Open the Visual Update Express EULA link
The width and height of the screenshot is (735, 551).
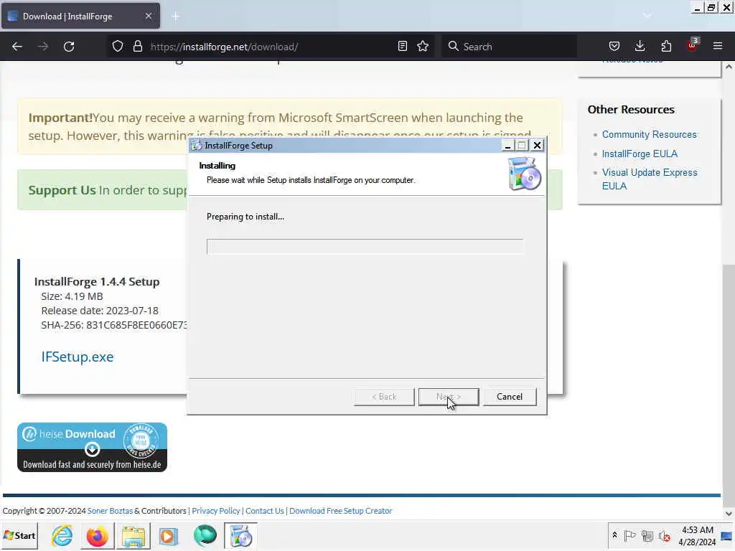[649, 179]
